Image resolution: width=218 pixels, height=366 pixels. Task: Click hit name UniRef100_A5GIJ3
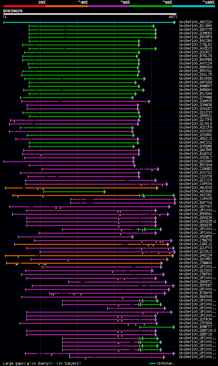[x=196, y=139]
